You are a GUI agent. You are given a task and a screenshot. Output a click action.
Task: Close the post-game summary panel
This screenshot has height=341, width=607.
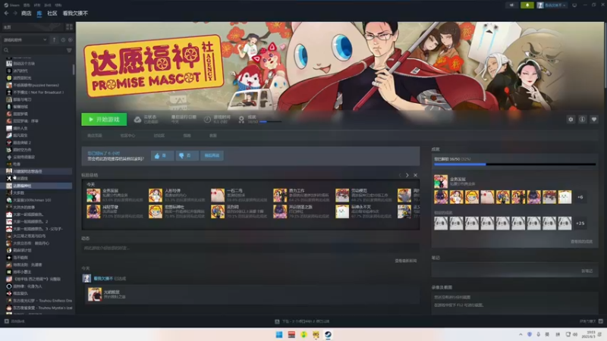[x=415, y=175]
